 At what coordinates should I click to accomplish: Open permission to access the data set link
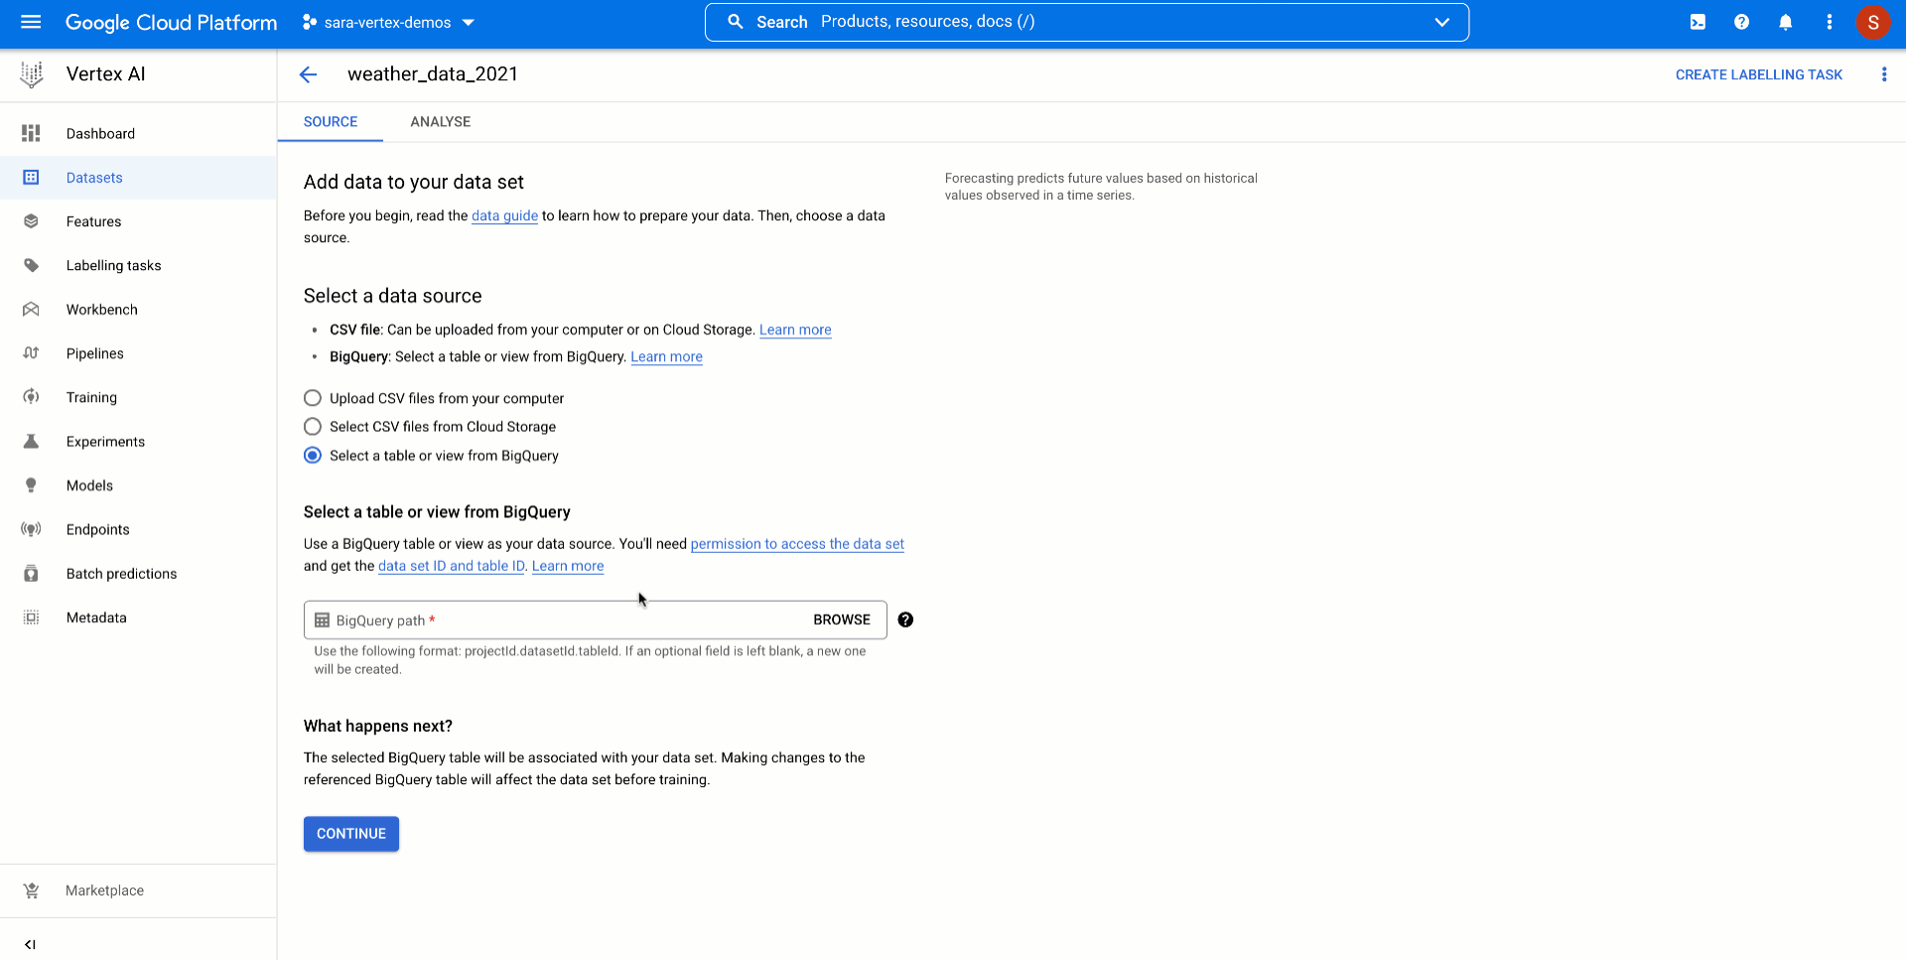[797, 544]
